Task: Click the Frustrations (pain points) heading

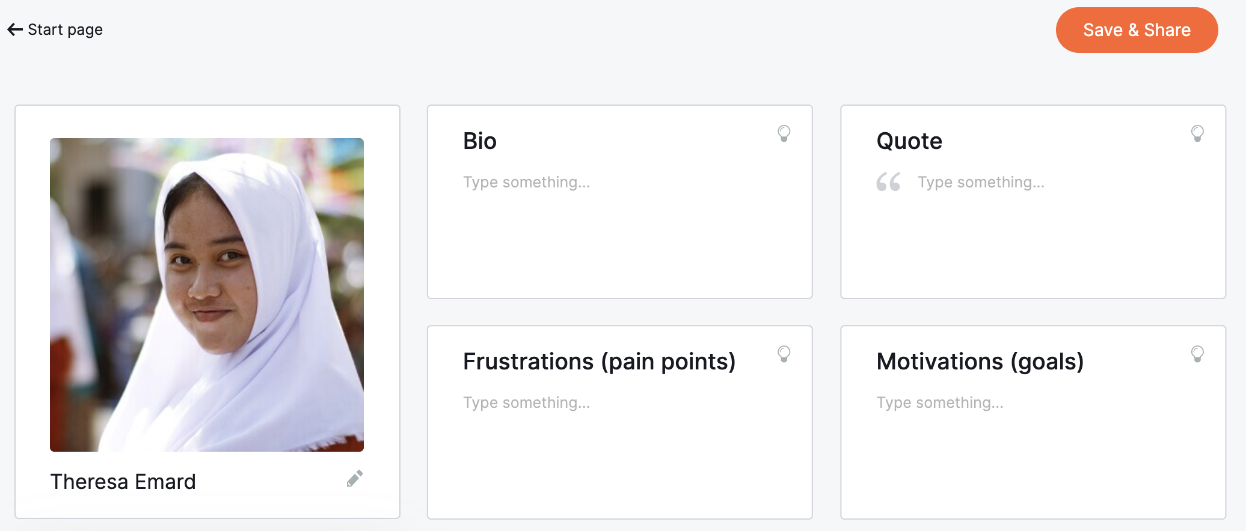Action: [x=600, y=362]
